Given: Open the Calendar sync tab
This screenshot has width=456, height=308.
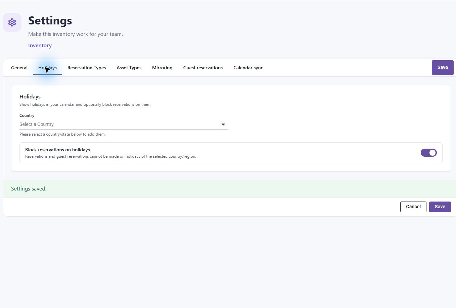Looking at the screenshot, I should [x=248, y=68].
